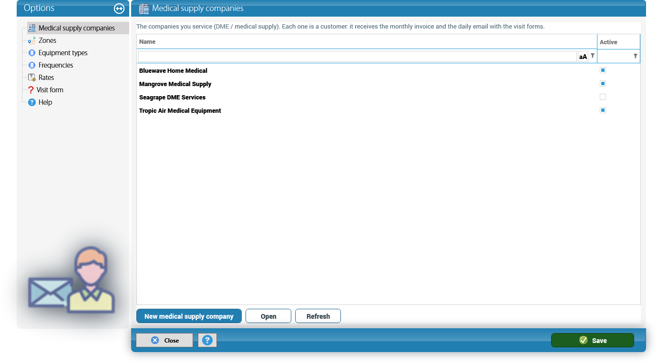
Task: Open the Visit form section
Action: tap(50, 90)
